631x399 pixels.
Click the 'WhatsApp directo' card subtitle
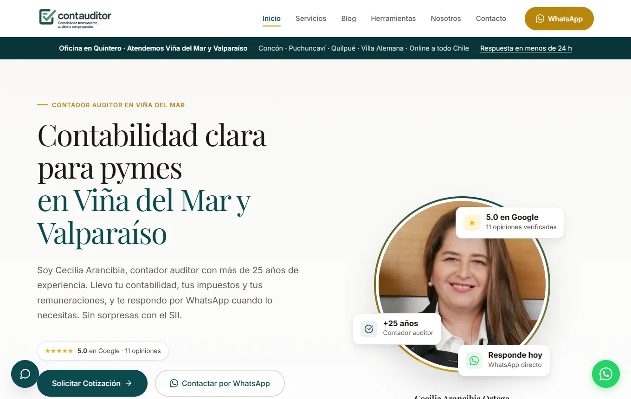coord(515,365)
